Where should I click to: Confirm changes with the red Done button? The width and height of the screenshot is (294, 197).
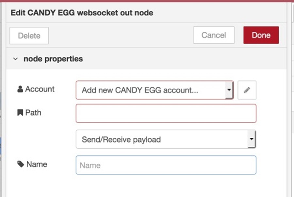point(261,35)
